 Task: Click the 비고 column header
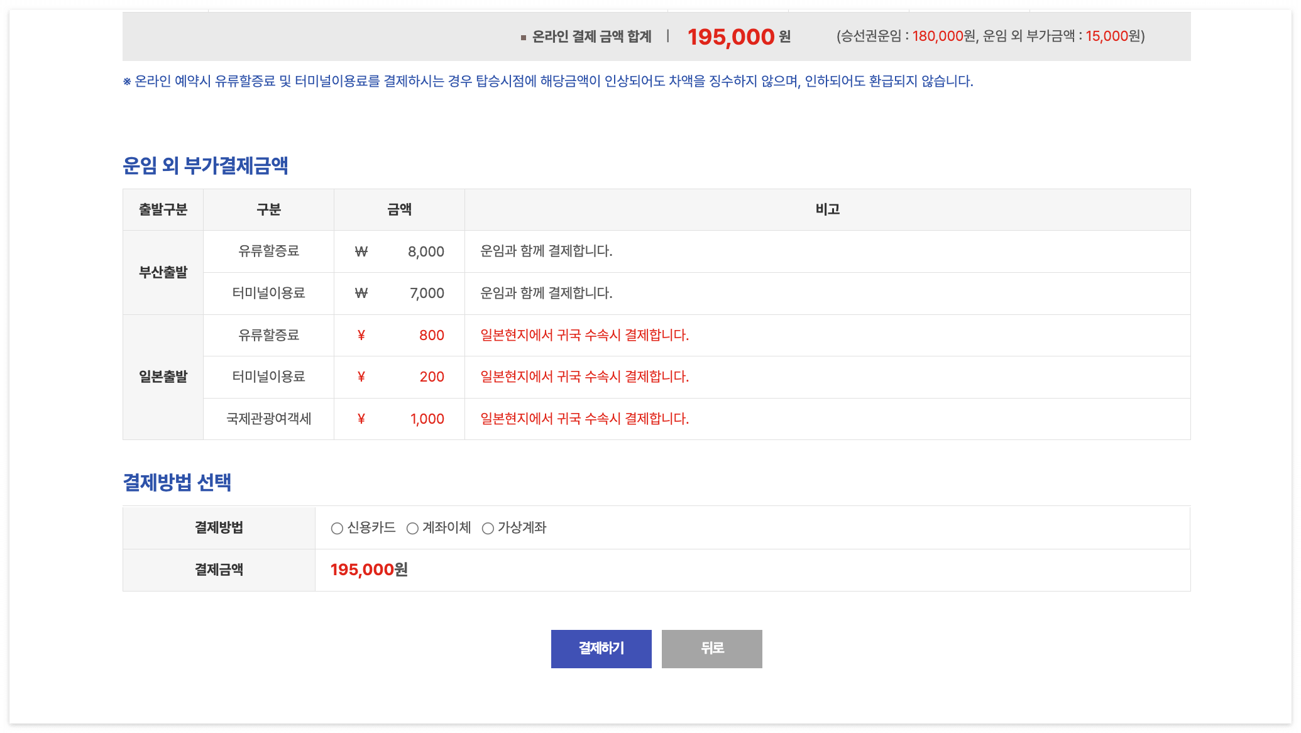827,209
